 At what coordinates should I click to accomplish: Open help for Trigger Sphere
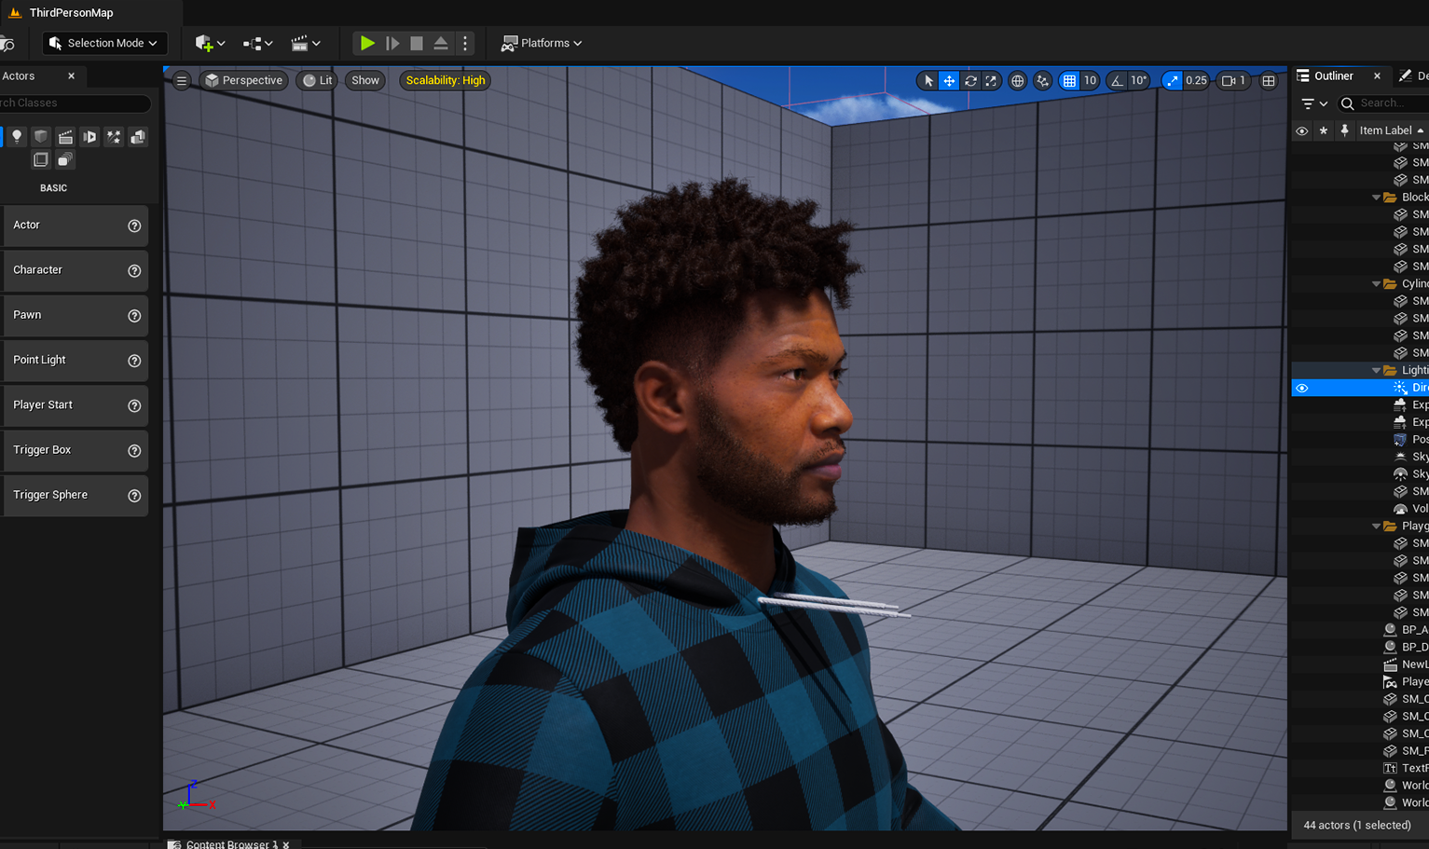(134, 496)
